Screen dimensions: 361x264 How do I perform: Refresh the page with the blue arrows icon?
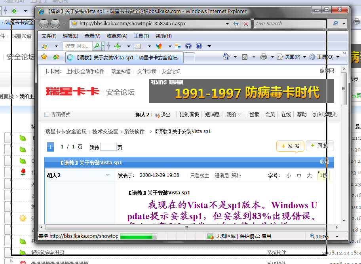[x=236, y=23]
